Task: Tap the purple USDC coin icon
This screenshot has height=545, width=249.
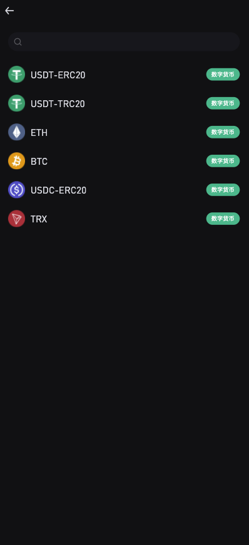Action: pos(17,190)
